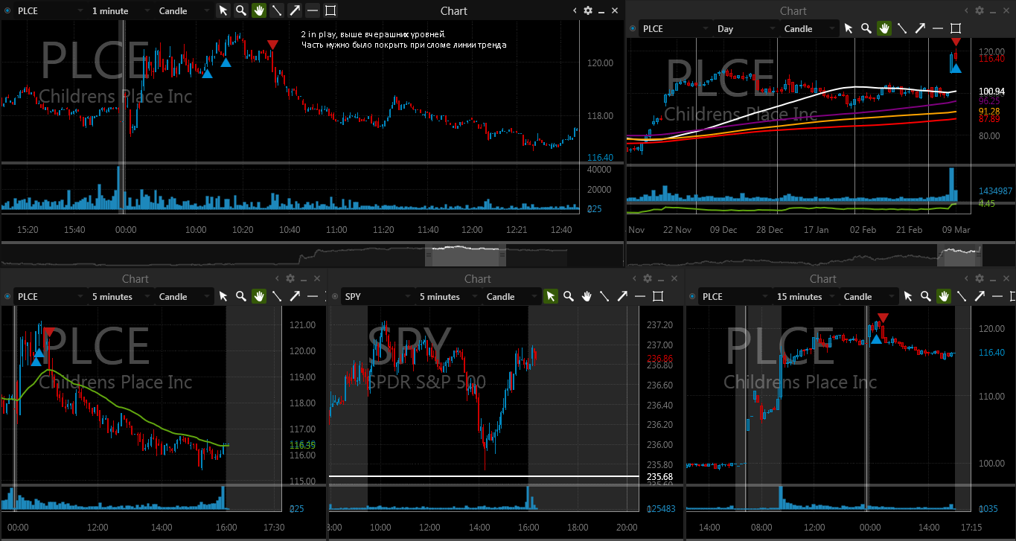Select the zoom magnifier in SPY chart
Image resolution: width=1016 pixels, height=541 pixels.
pyautogui.click(x=569, y=296)
